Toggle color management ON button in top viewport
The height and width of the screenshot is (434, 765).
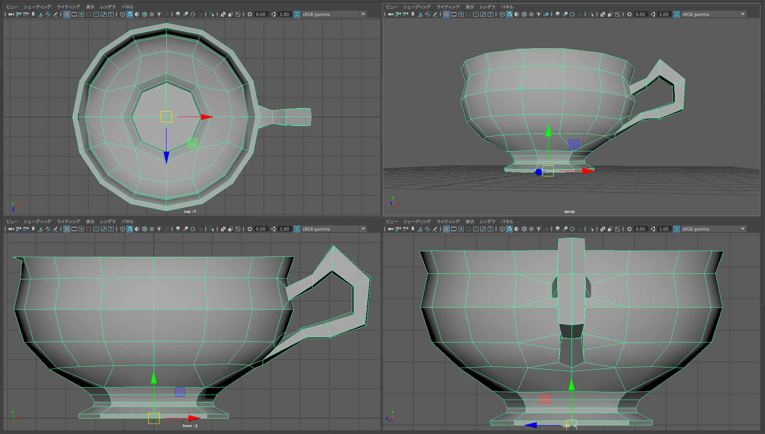click(297, 14)
